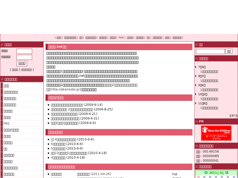238x178 pixels.
Task: Open the Save the Children Japan banner
Action: coord(216,133)
